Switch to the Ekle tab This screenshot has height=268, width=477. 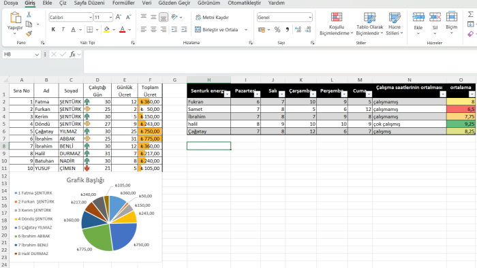(x=47, y=3)
